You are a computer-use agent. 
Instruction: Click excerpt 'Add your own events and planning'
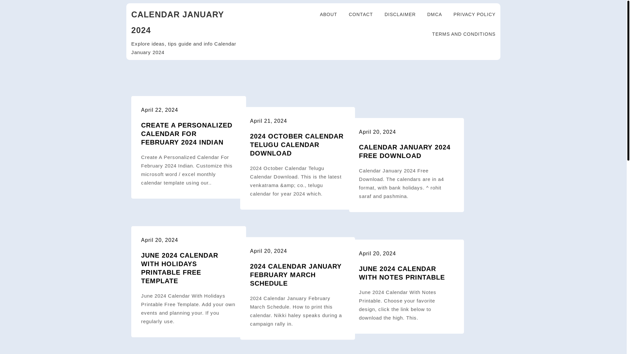pyautogui.click(x=188, y=309)
